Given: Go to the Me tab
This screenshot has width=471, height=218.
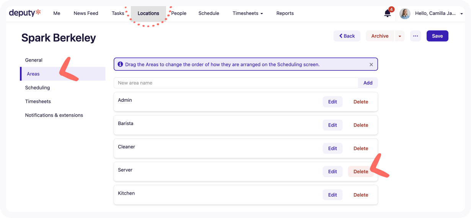Looking at the screenshot, I should pyautogui.click(x=57, y=13).
